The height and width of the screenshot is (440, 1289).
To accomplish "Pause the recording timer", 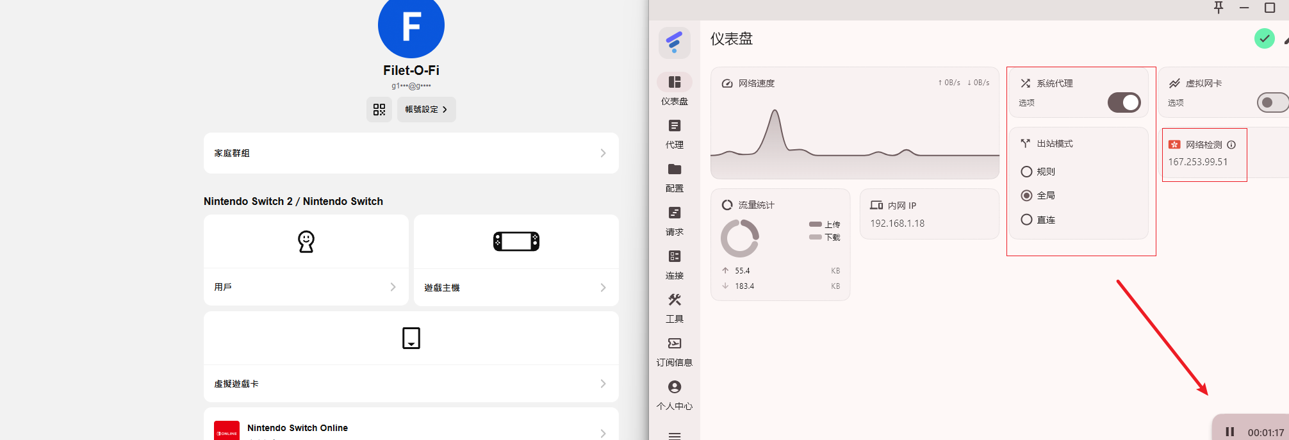I will pos(1229,432).
